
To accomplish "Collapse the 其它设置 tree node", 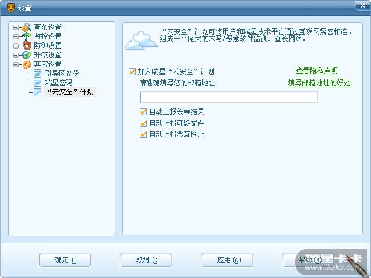I will (x=16, y=64).
